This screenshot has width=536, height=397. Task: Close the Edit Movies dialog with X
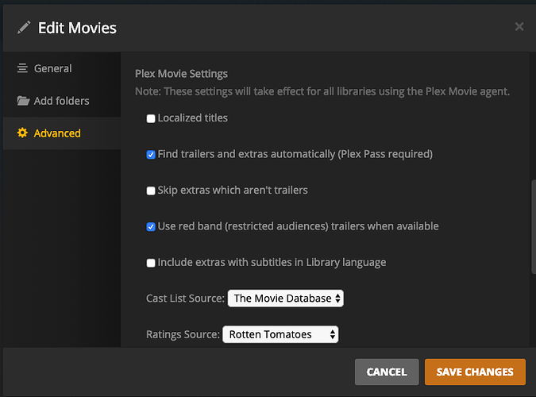coord(519,26)
